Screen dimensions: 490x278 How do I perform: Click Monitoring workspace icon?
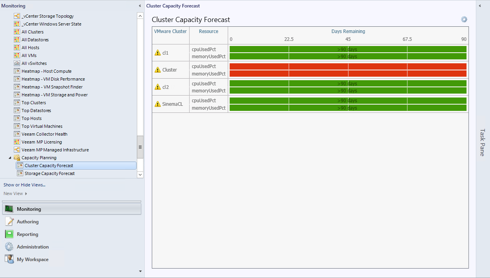pos(9,209)
